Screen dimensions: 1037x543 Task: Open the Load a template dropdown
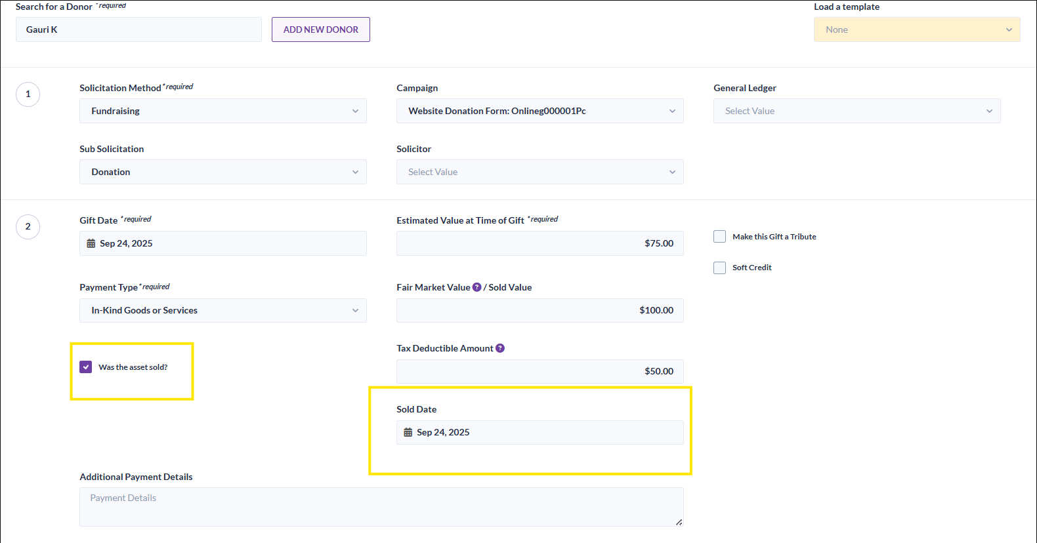916,30
